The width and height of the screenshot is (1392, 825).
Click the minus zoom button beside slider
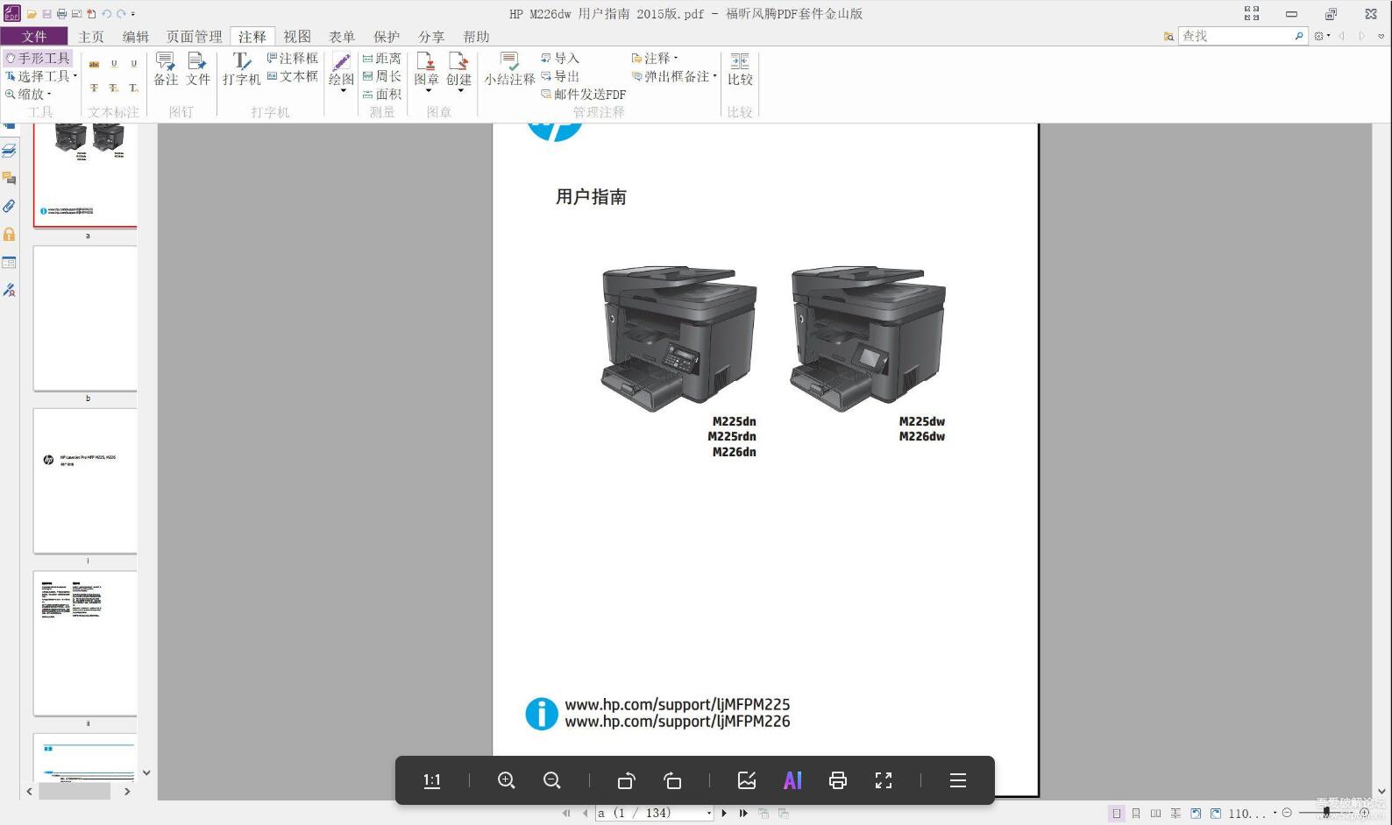tap(1287, 813)
